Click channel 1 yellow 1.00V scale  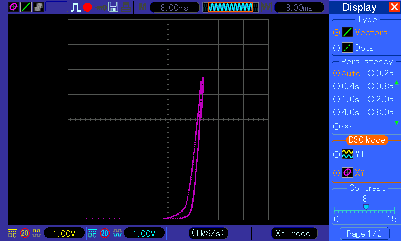[x=64, y=233]
